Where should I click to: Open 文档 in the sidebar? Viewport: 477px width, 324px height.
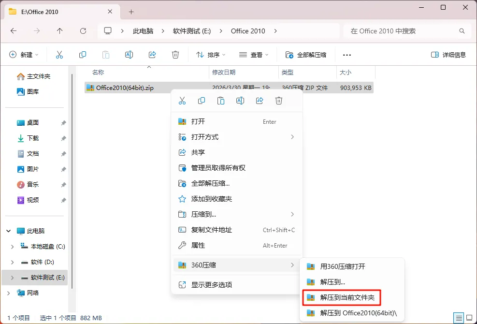coord(28,154)
